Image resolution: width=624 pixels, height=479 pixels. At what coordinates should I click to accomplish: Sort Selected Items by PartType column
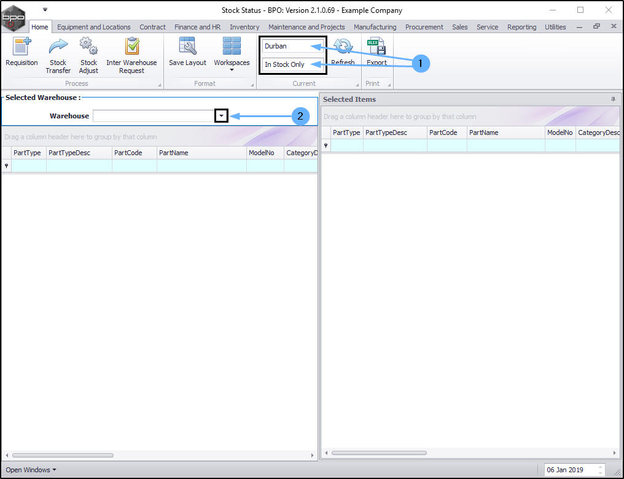pos(346,132)
